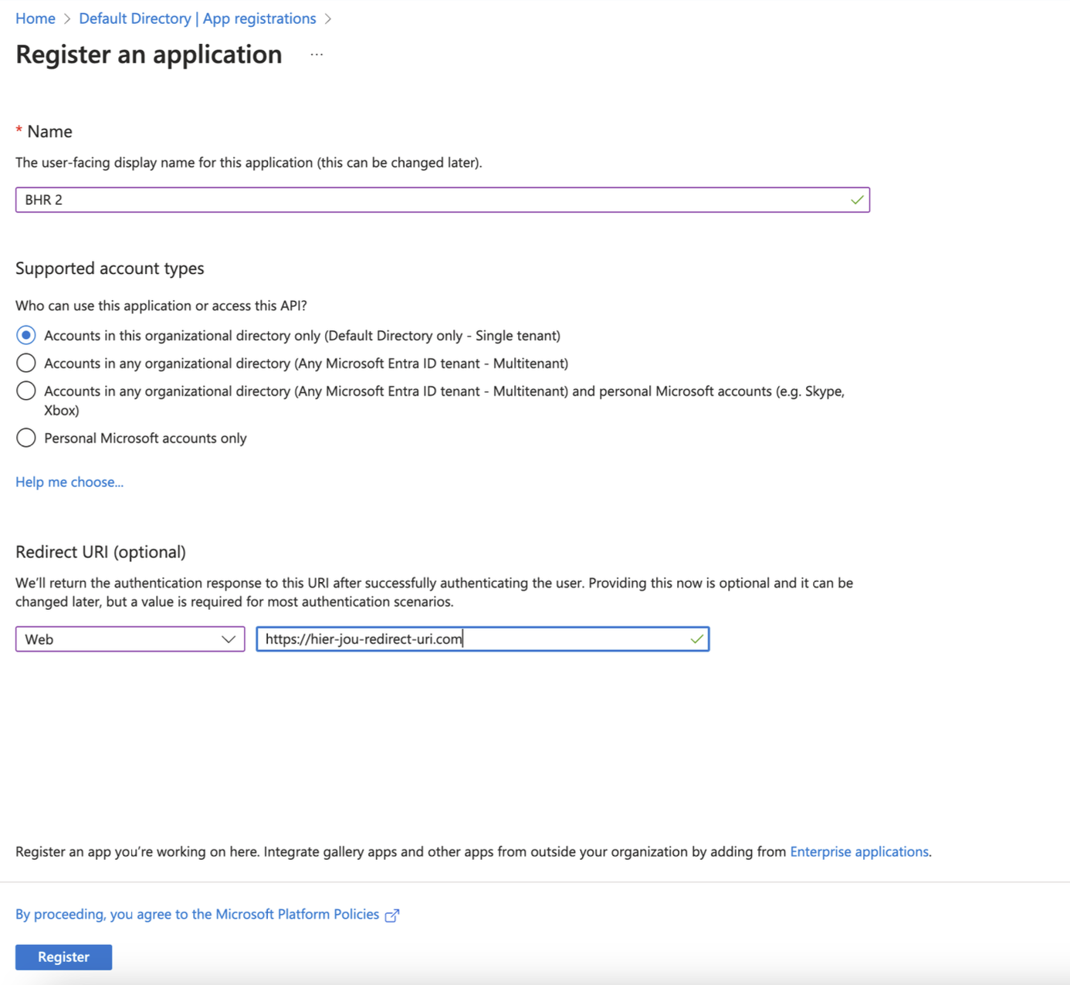Click the Supported account types heading

[x=110, y=269]
